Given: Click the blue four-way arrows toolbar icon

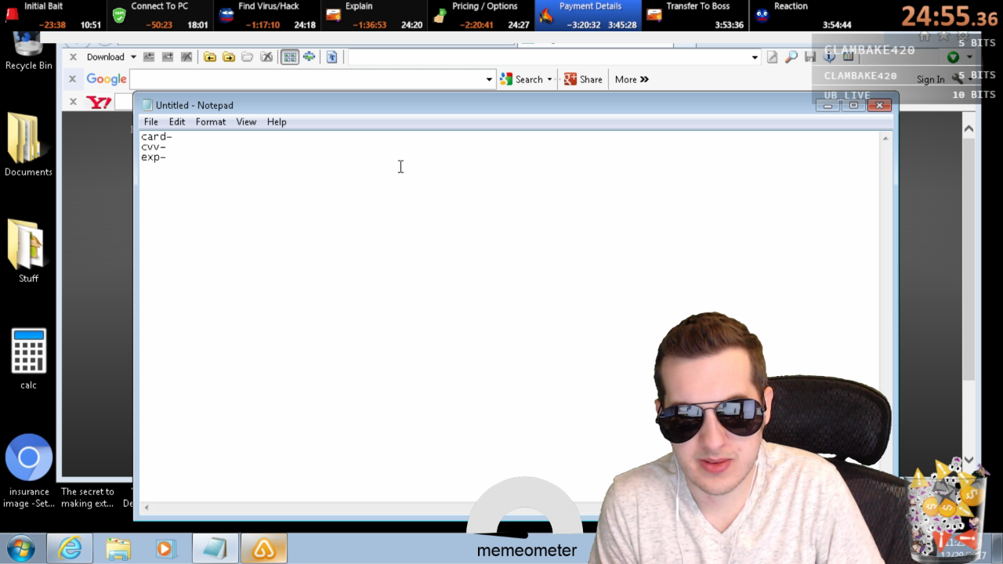Looking at the screenshot, I should pyautogui.click(x=310, y=57).
